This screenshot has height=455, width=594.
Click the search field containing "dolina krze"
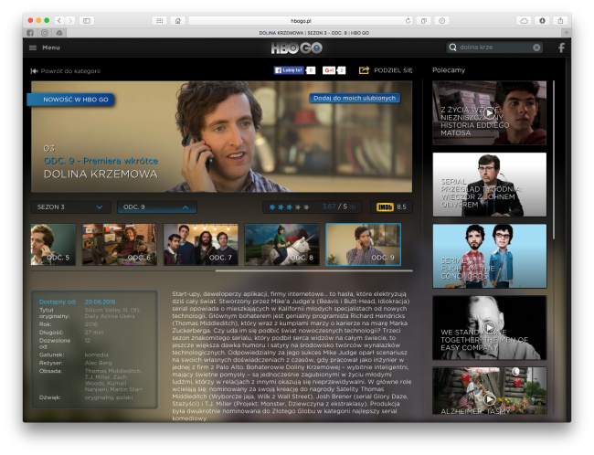pos(494,48)
